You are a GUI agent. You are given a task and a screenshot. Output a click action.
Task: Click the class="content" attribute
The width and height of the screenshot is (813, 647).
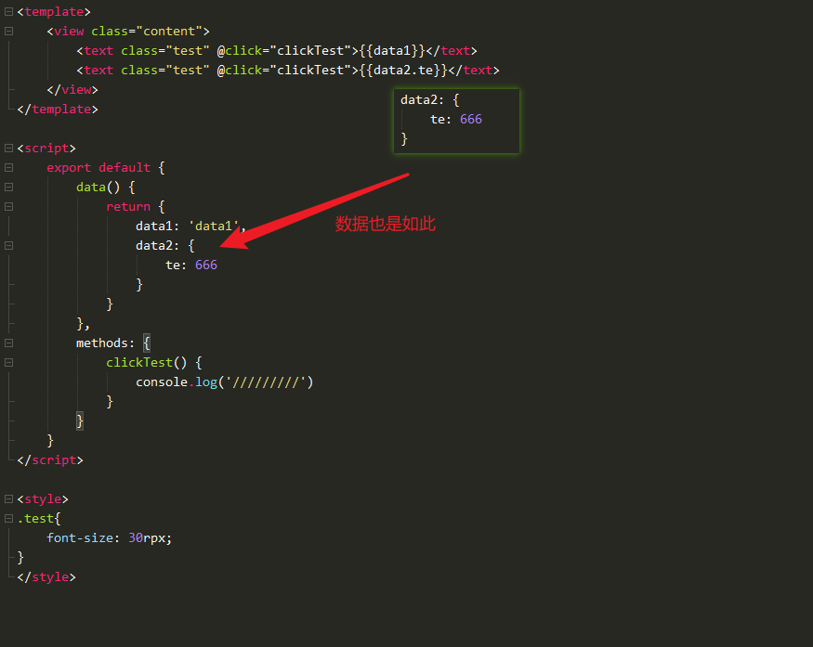pyautogui.click(x=147, y=31)
